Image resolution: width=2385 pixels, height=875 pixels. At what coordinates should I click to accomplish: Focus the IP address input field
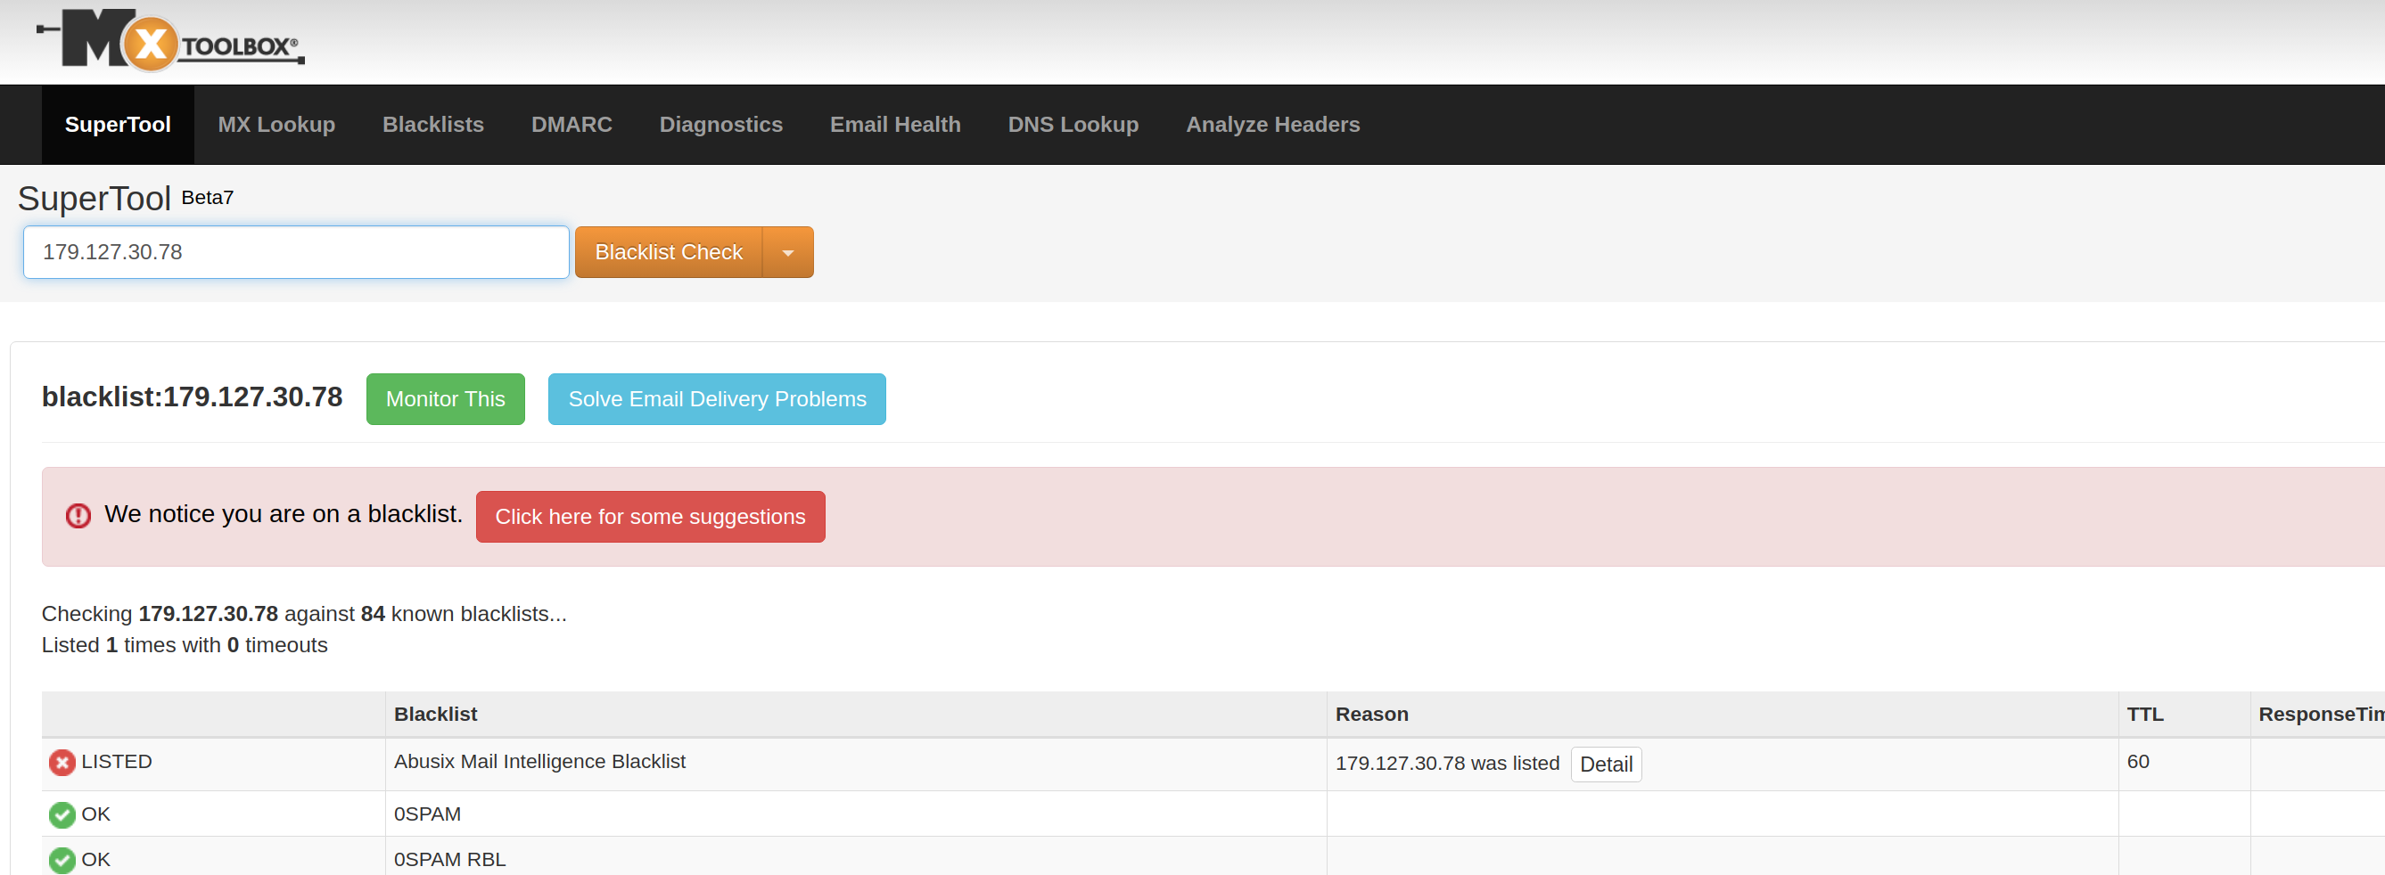point(296,252)
